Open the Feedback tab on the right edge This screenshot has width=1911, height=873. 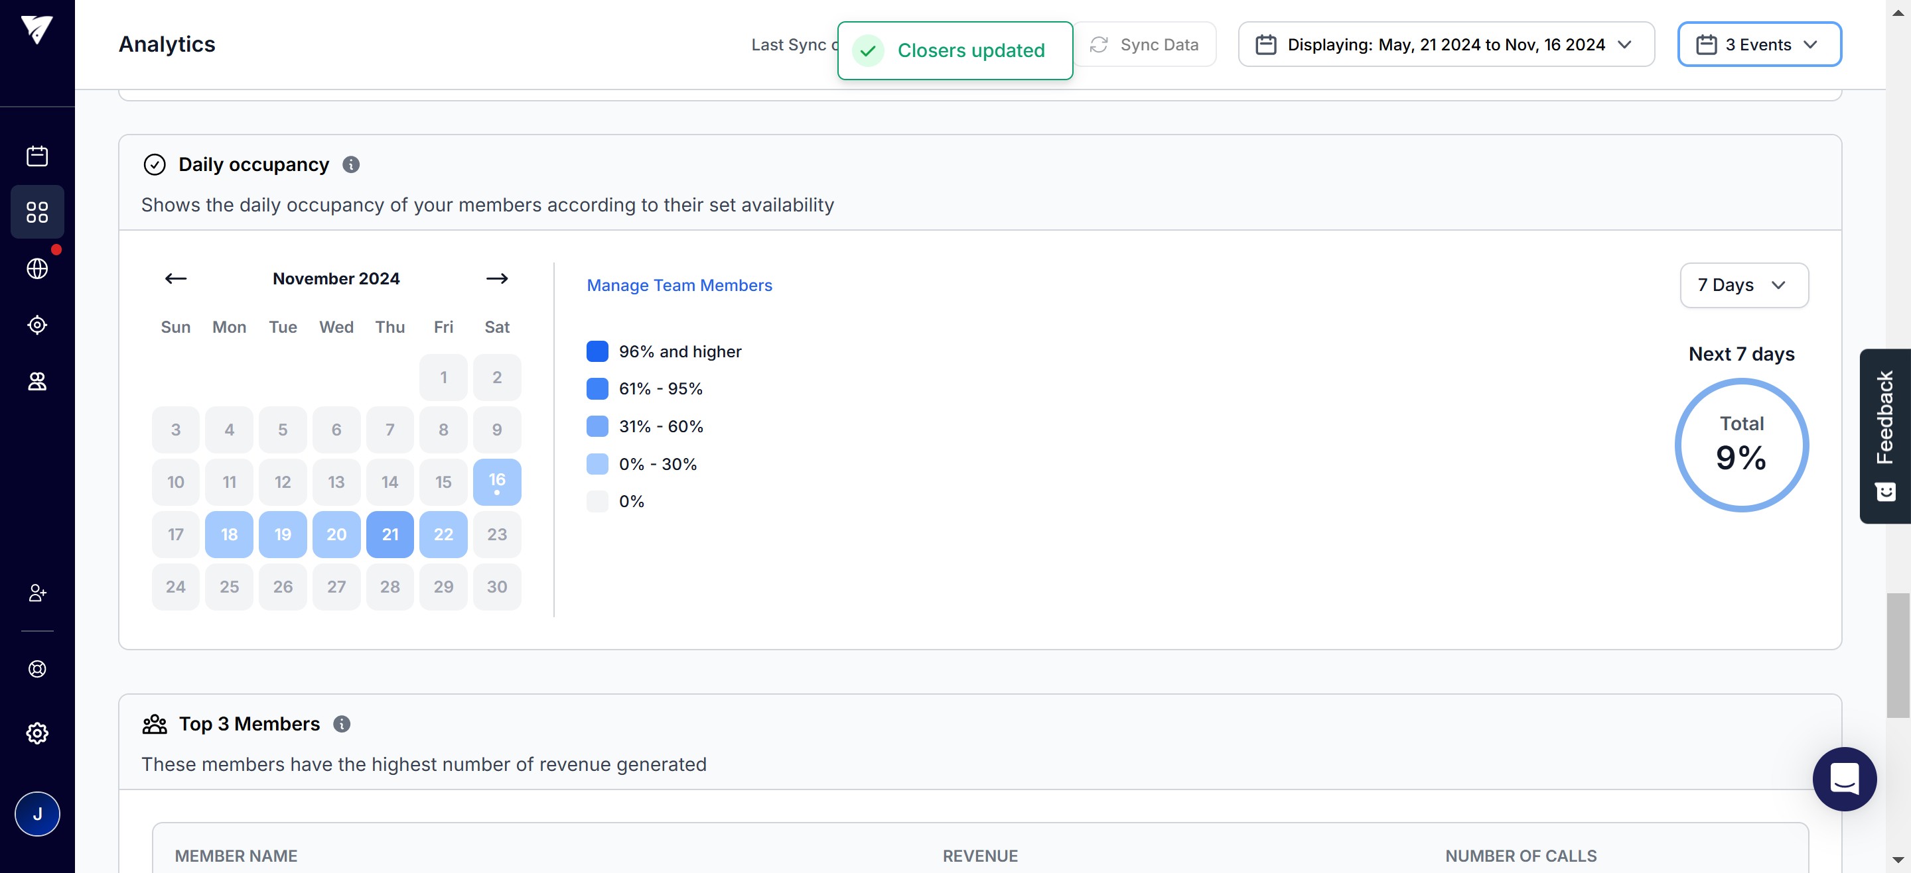click(1884, 436)
